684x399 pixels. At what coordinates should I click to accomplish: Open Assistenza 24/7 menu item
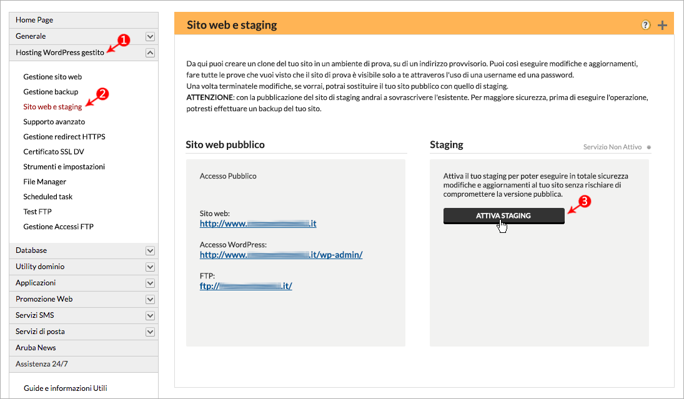84,364
